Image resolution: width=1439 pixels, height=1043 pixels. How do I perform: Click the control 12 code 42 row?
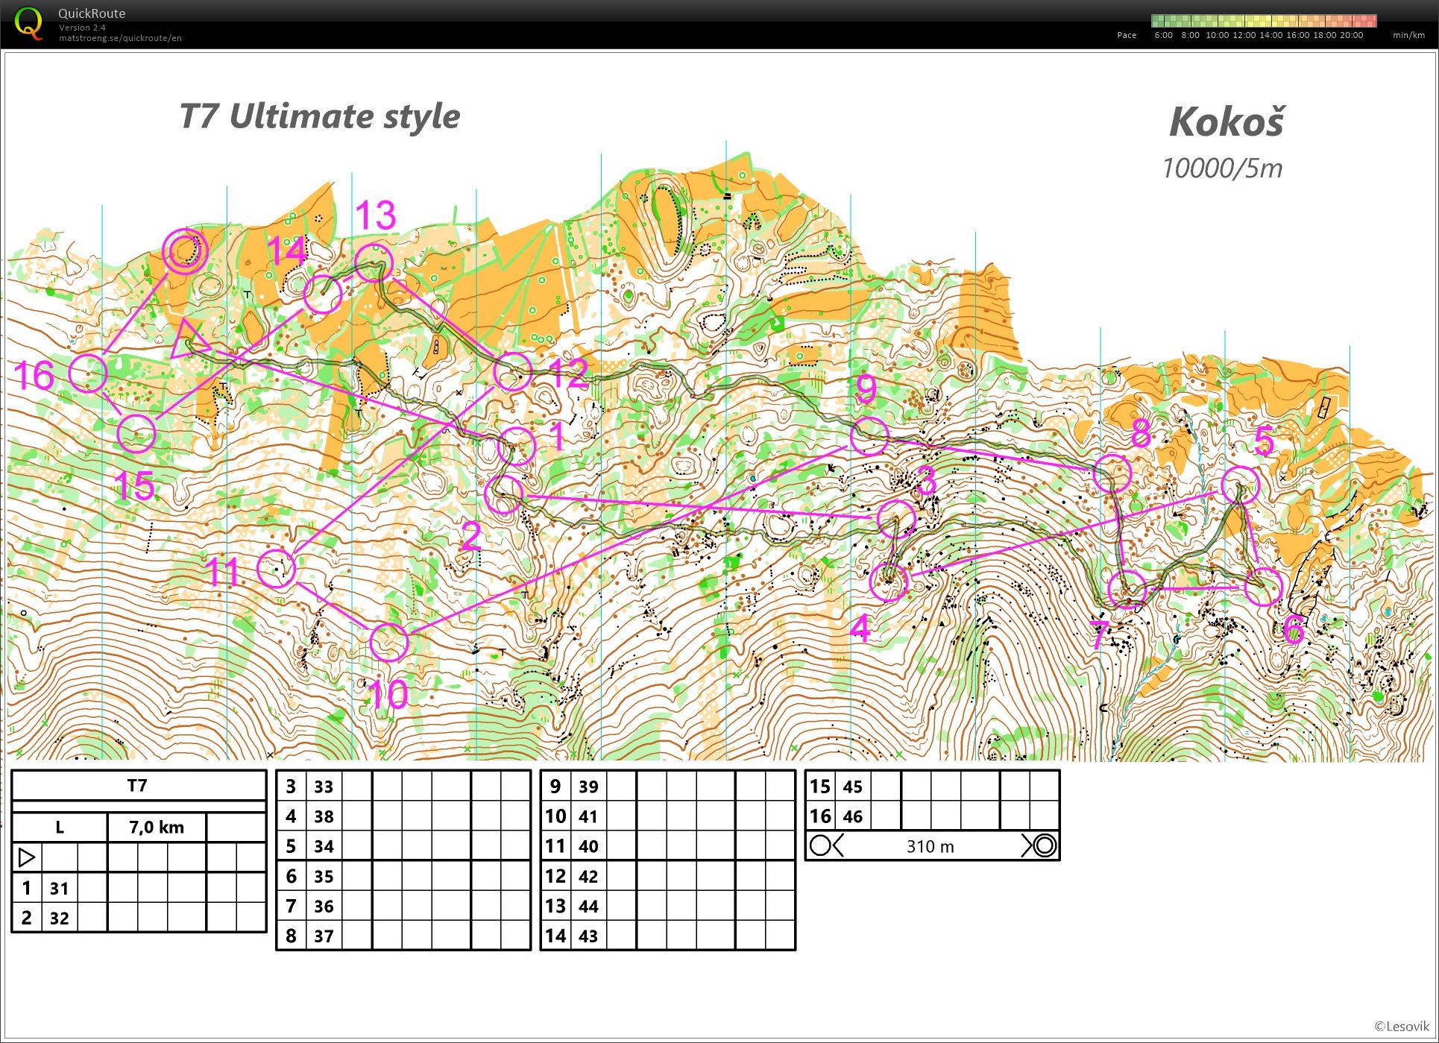(588, 876)
